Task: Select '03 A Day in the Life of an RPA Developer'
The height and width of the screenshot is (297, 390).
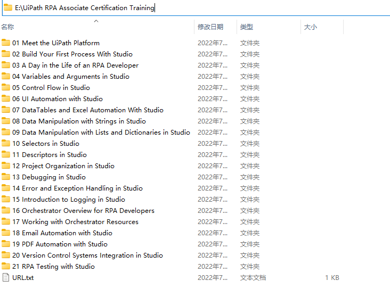Action: pos(75,65)
